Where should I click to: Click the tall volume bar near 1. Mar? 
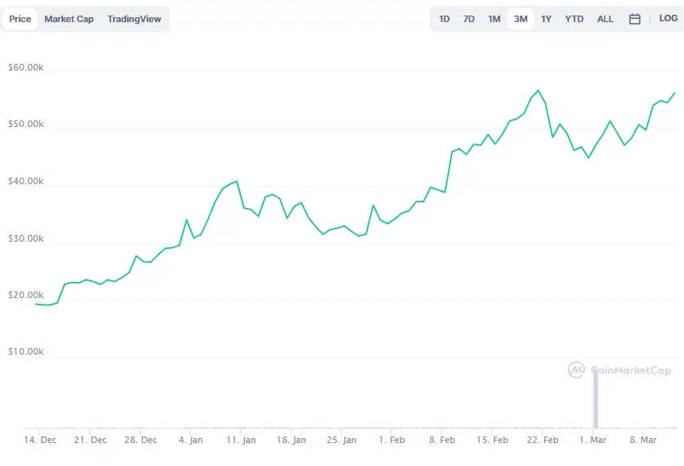596,398
